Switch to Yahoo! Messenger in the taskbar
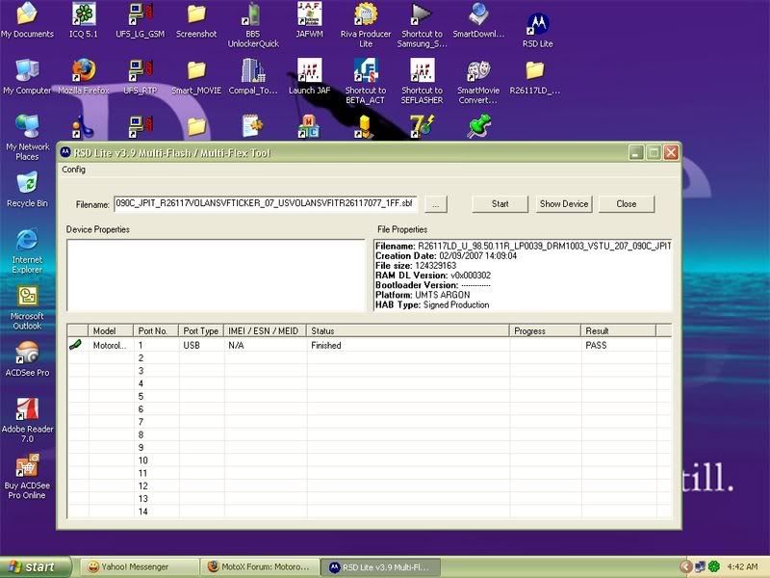770x578 pixels. click(138, 566)
